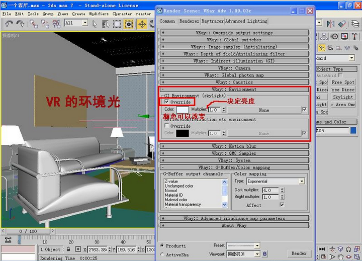Collapse the VRay Environment rollout

coord(234,90)
